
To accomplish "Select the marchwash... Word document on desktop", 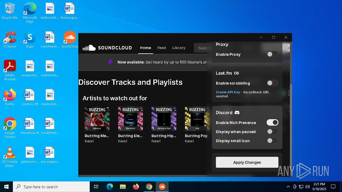I will (x=50, y=40).
